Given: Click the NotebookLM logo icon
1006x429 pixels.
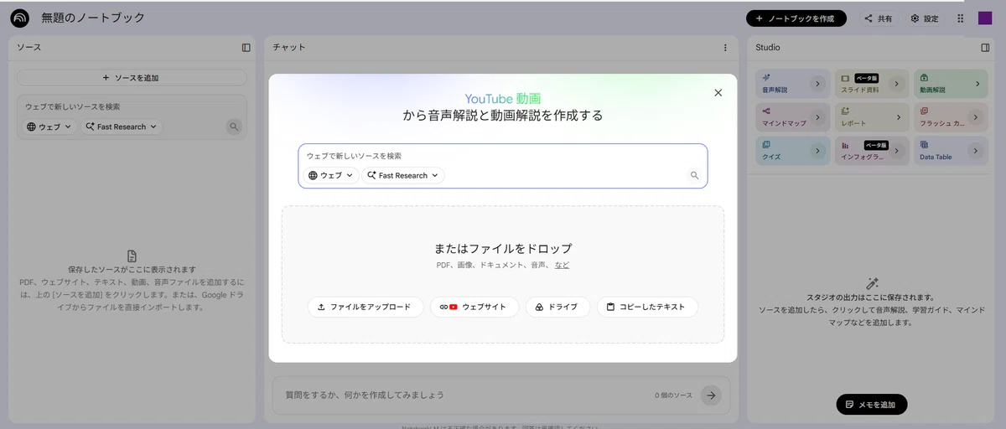Looking at the screenshot, I should coord(19,18).
